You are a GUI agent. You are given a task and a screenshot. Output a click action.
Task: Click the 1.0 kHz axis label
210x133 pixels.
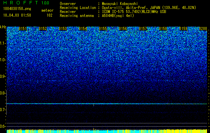tap(3, 60)
